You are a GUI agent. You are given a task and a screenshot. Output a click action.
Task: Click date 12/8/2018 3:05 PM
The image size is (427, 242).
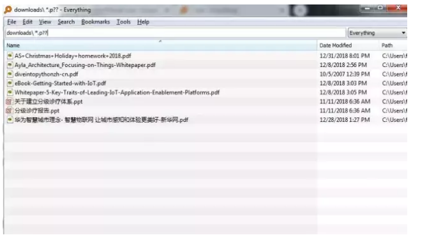click(343, 93)
